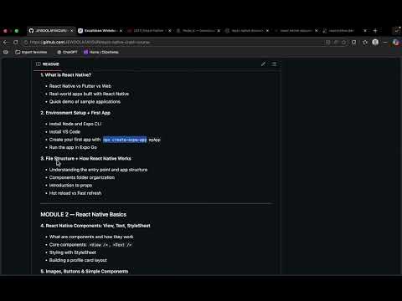Image resolution: width=402 pixels, height=301 pixels.
Task: Close the GitHub JEWOOLAFAVOUR tab
Action: [x=72, y=31]
